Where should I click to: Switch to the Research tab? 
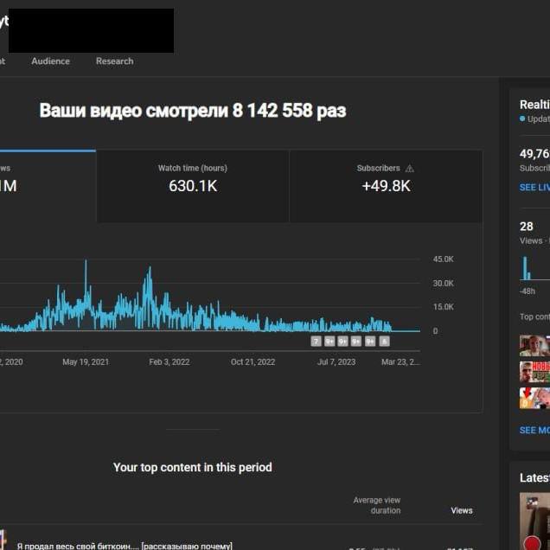[115, 61]
